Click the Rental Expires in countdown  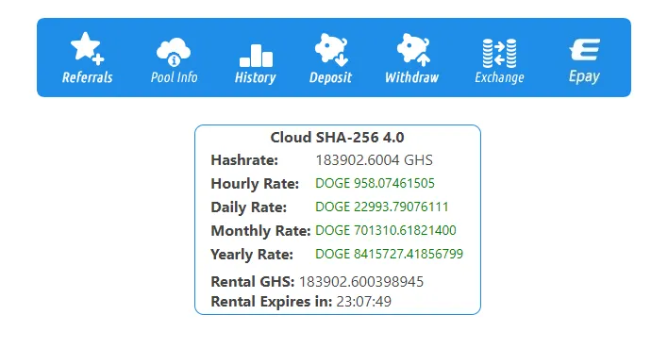[363, 302]
